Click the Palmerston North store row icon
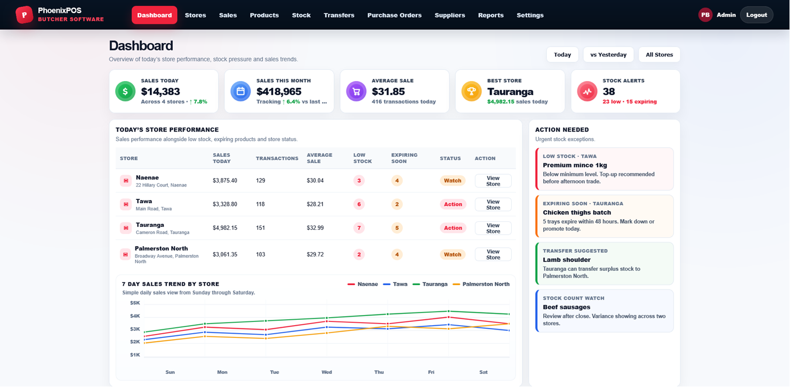This screenshot has width=790, height=387. click(125, 255)
